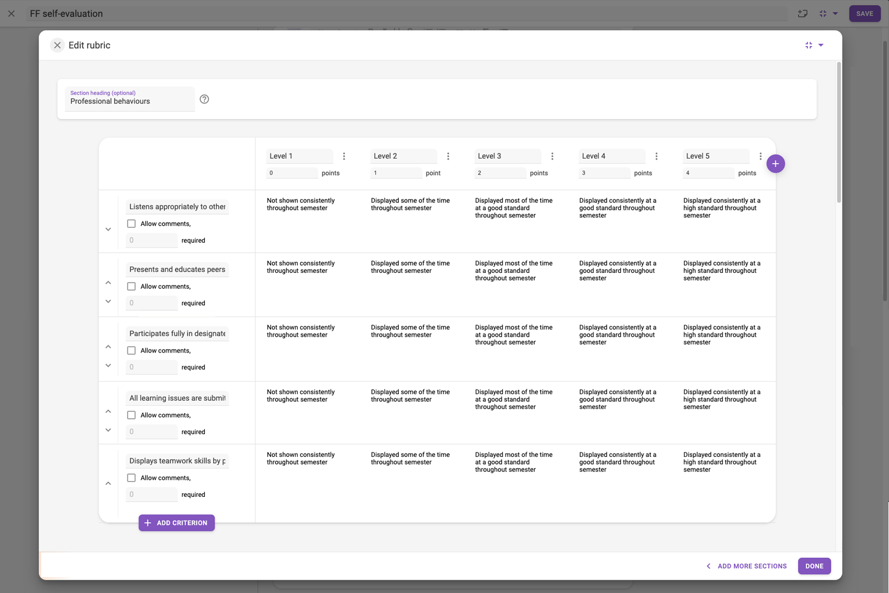The image size is (889, 593).
Task: Click Level 4 description for 'Presents and educates peers'
Action: 618,271
